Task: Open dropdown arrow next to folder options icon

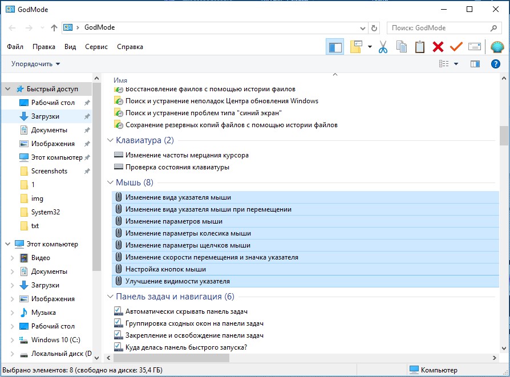Action: [x=370, y=47]
